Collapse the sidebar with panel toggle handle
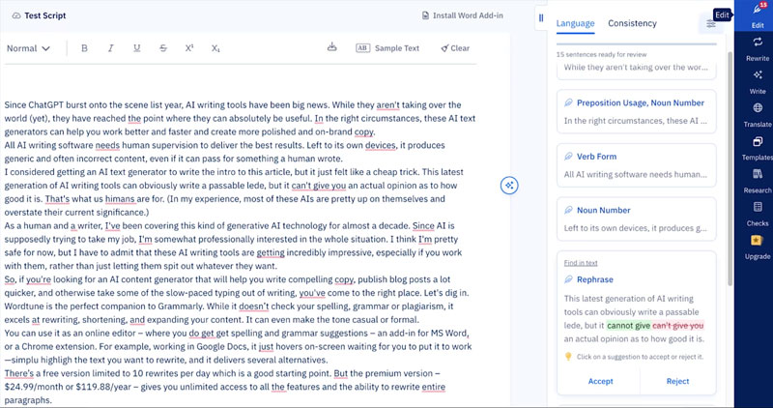This screenshot has height=408, width=773. pyautogui.click(x=541, y=18)
